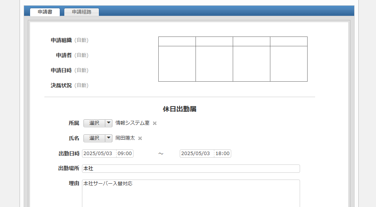The height and width of the screenshot is (207, 376).
Task: Click inside the 理由 text area
Action: [191, 194]
